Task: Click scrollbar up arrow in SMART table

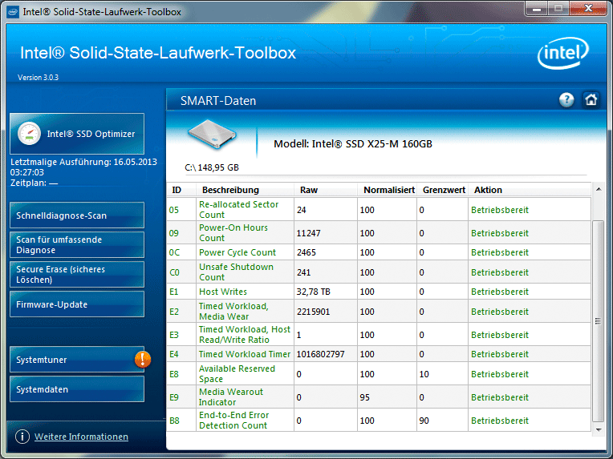Action: click(598, 189)
